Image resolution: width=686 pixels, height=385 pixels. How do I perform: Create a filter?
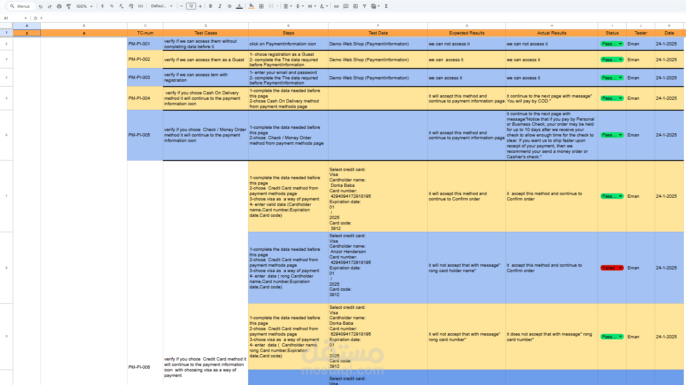pos(364,6)
